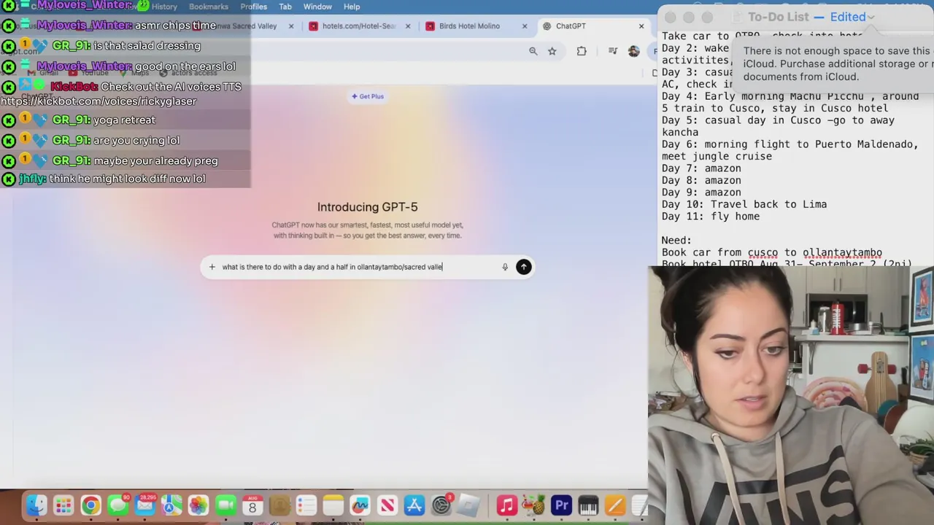Open Maps from the Dock
934x525 pixels.
(x=171, y=505)
